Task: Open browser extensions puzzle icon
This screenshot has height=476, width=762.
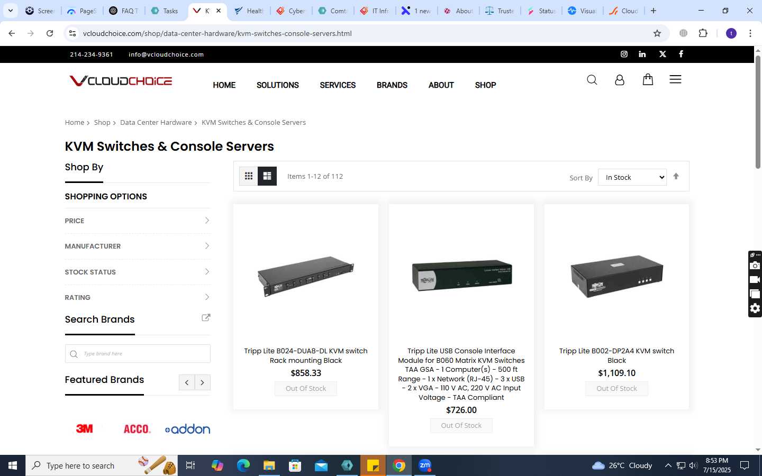Action: [x=703, y=33]
